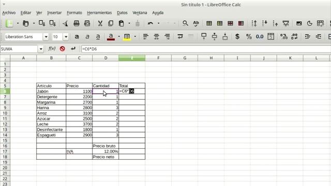Image resolution: width=331 pixels, height=186 pixels.
Task: Run the Spelling check icon
Action: tap(196, 23)
